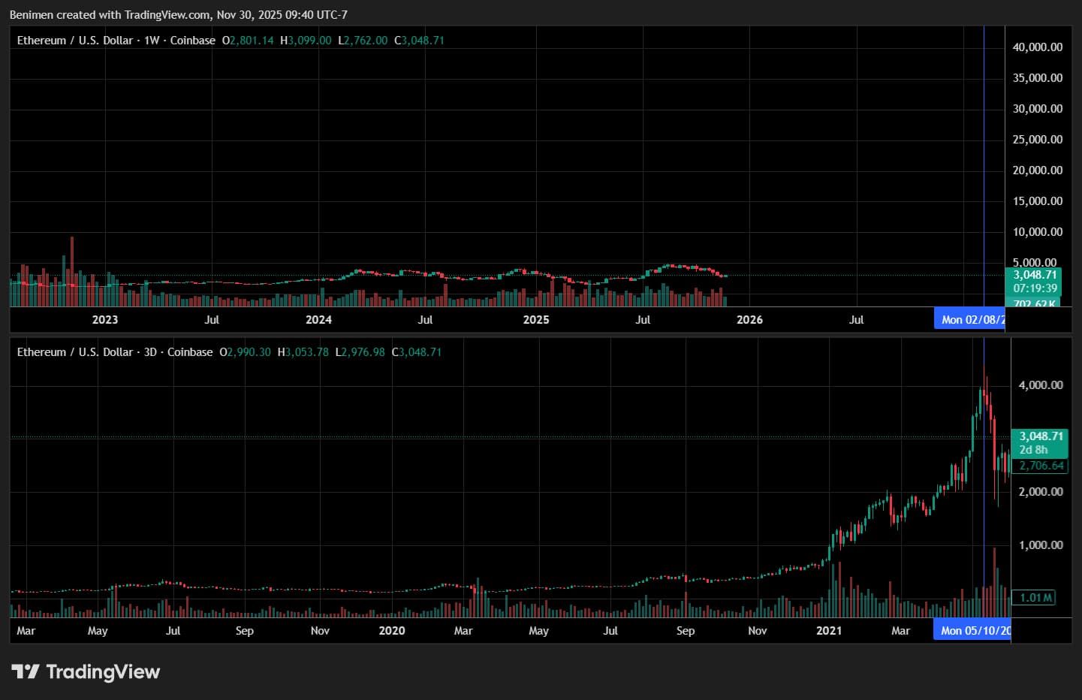1082x700 pixels.
Task: Click 2020 on the 3D time axis
Action: tap(391, 631)
